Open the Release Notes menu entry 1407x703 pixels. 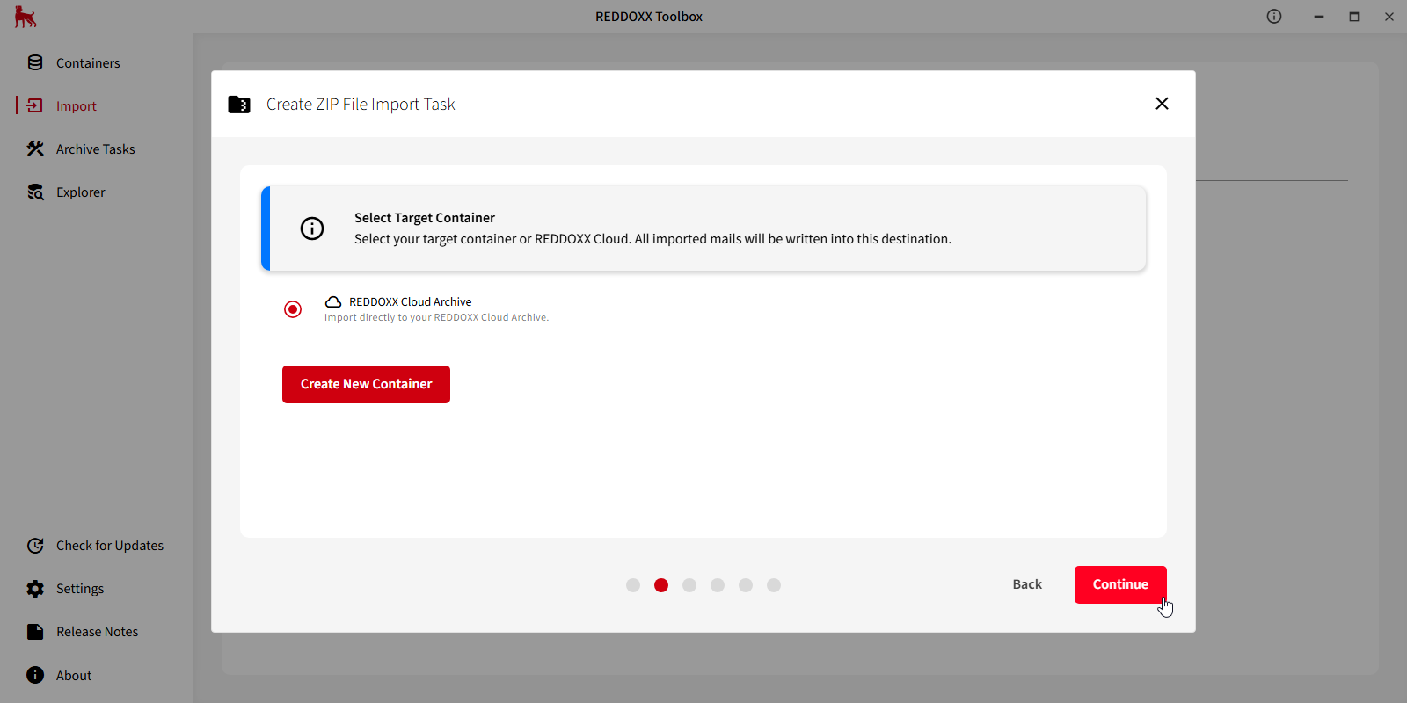pos(98,632)
